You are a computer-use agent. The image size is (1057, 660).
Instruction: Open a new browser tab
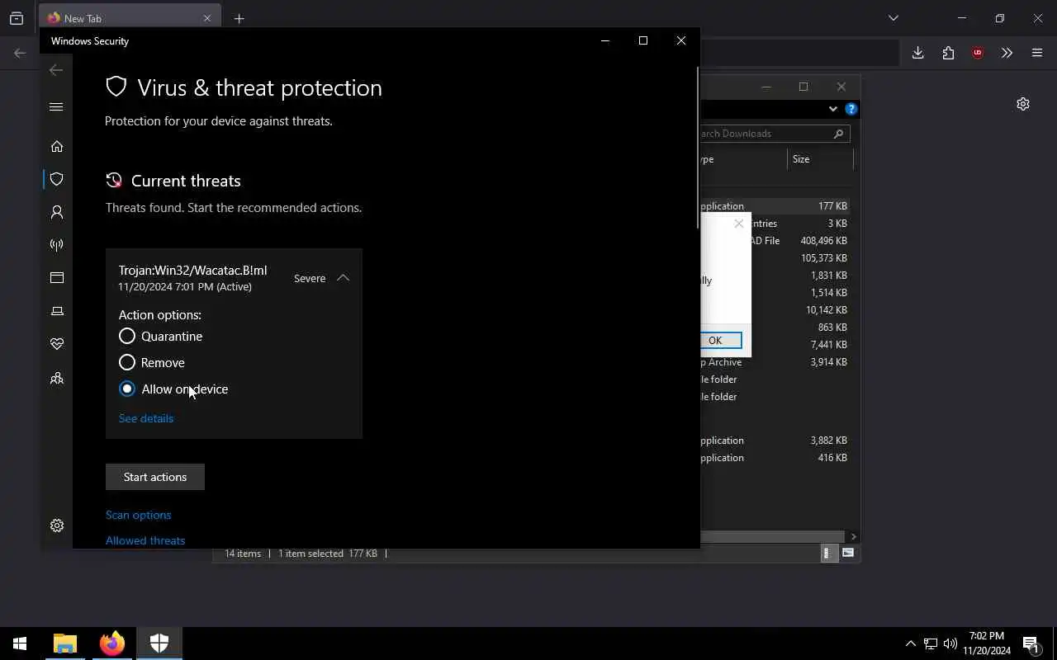click(239, 18)
